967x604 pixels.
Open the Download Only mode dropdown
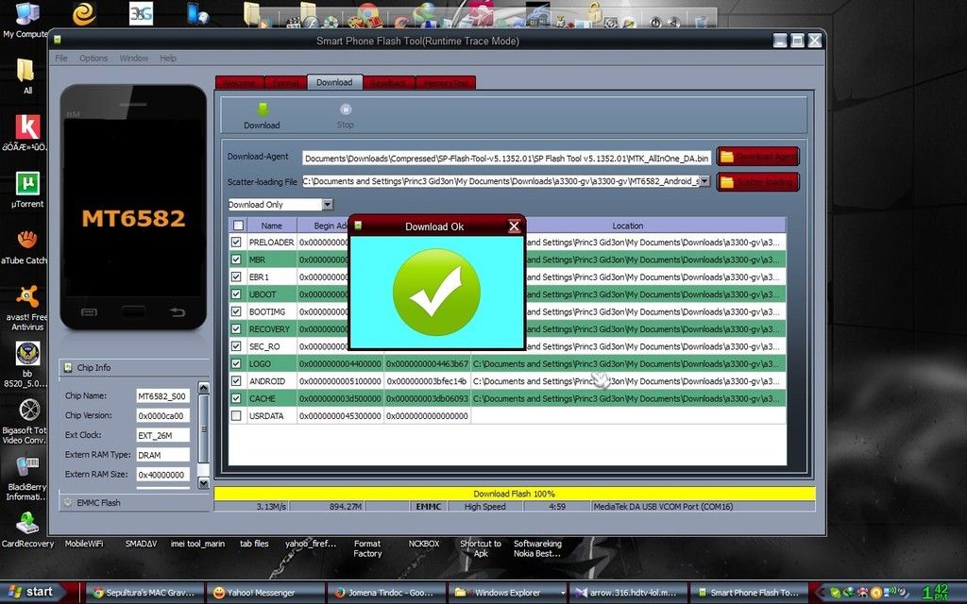coord(327,205)
